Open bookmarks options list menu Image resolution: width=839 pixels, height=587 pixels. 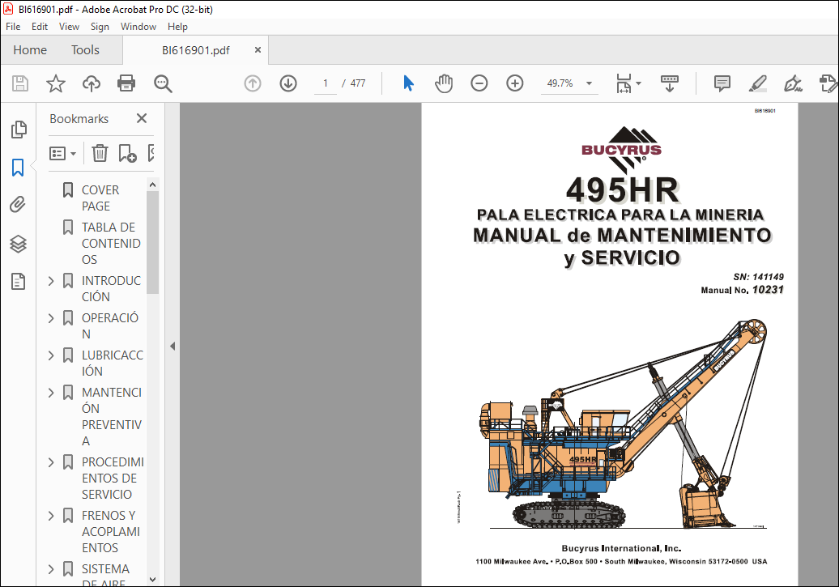pos(62,154)
